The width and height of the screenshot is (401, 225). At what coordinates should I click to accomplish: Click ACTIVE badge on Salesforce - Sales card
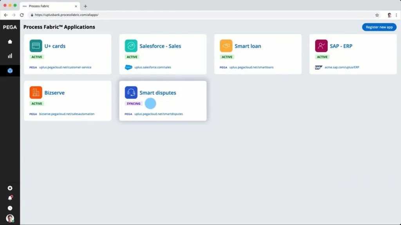pyautogui.click(x=132, y=57)
